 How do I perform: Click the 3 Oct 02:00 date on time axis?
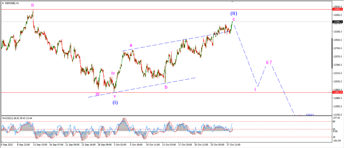(x=120, y=145)
